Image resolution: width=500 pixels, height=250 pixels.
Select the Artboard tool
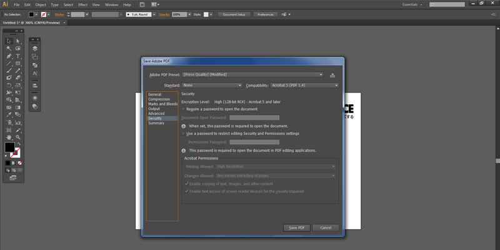coord(9,130)
